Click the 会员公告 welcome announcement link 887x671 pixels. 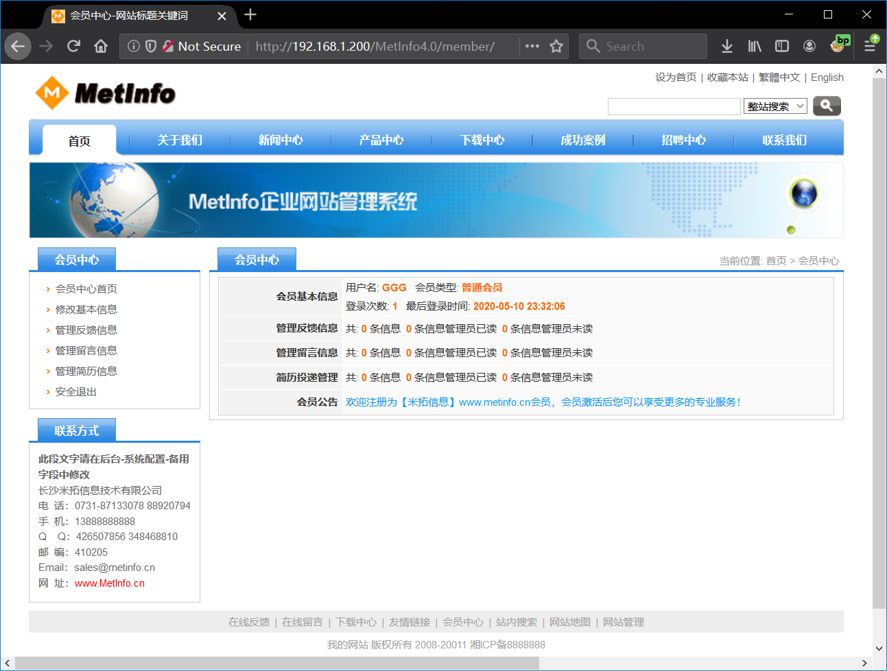(543, 402)
